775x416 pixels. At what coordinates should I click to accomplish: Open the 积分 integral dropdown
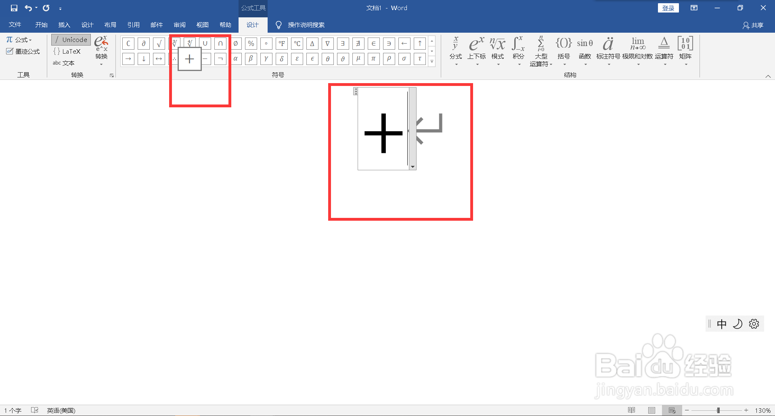pos(519,51)
